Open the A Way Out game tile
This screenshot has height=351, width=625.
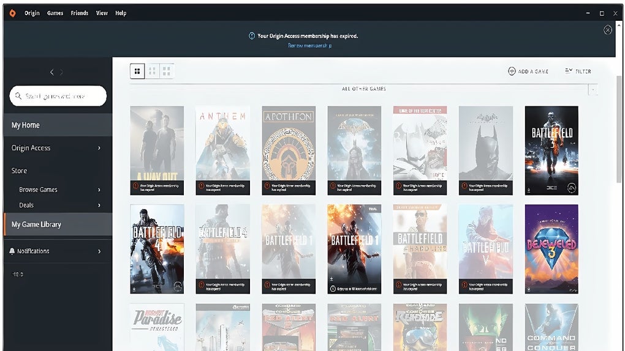[x=157, y=150]
